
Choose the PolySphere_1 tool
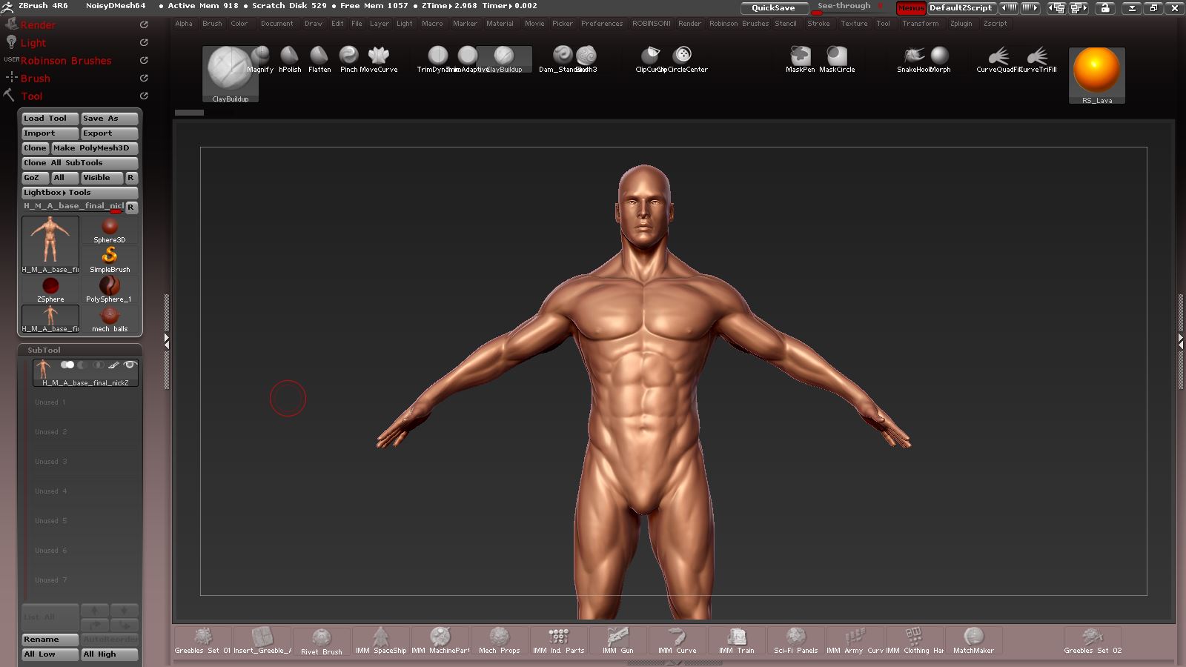110,290
